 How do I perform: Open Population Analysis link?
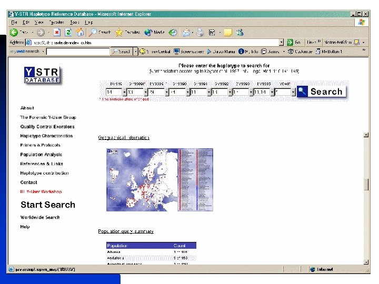[x=41, y=155]
